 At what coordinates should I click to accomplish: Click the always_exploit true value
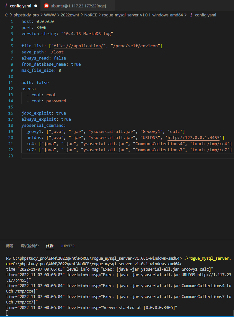[x=66, y=119]
